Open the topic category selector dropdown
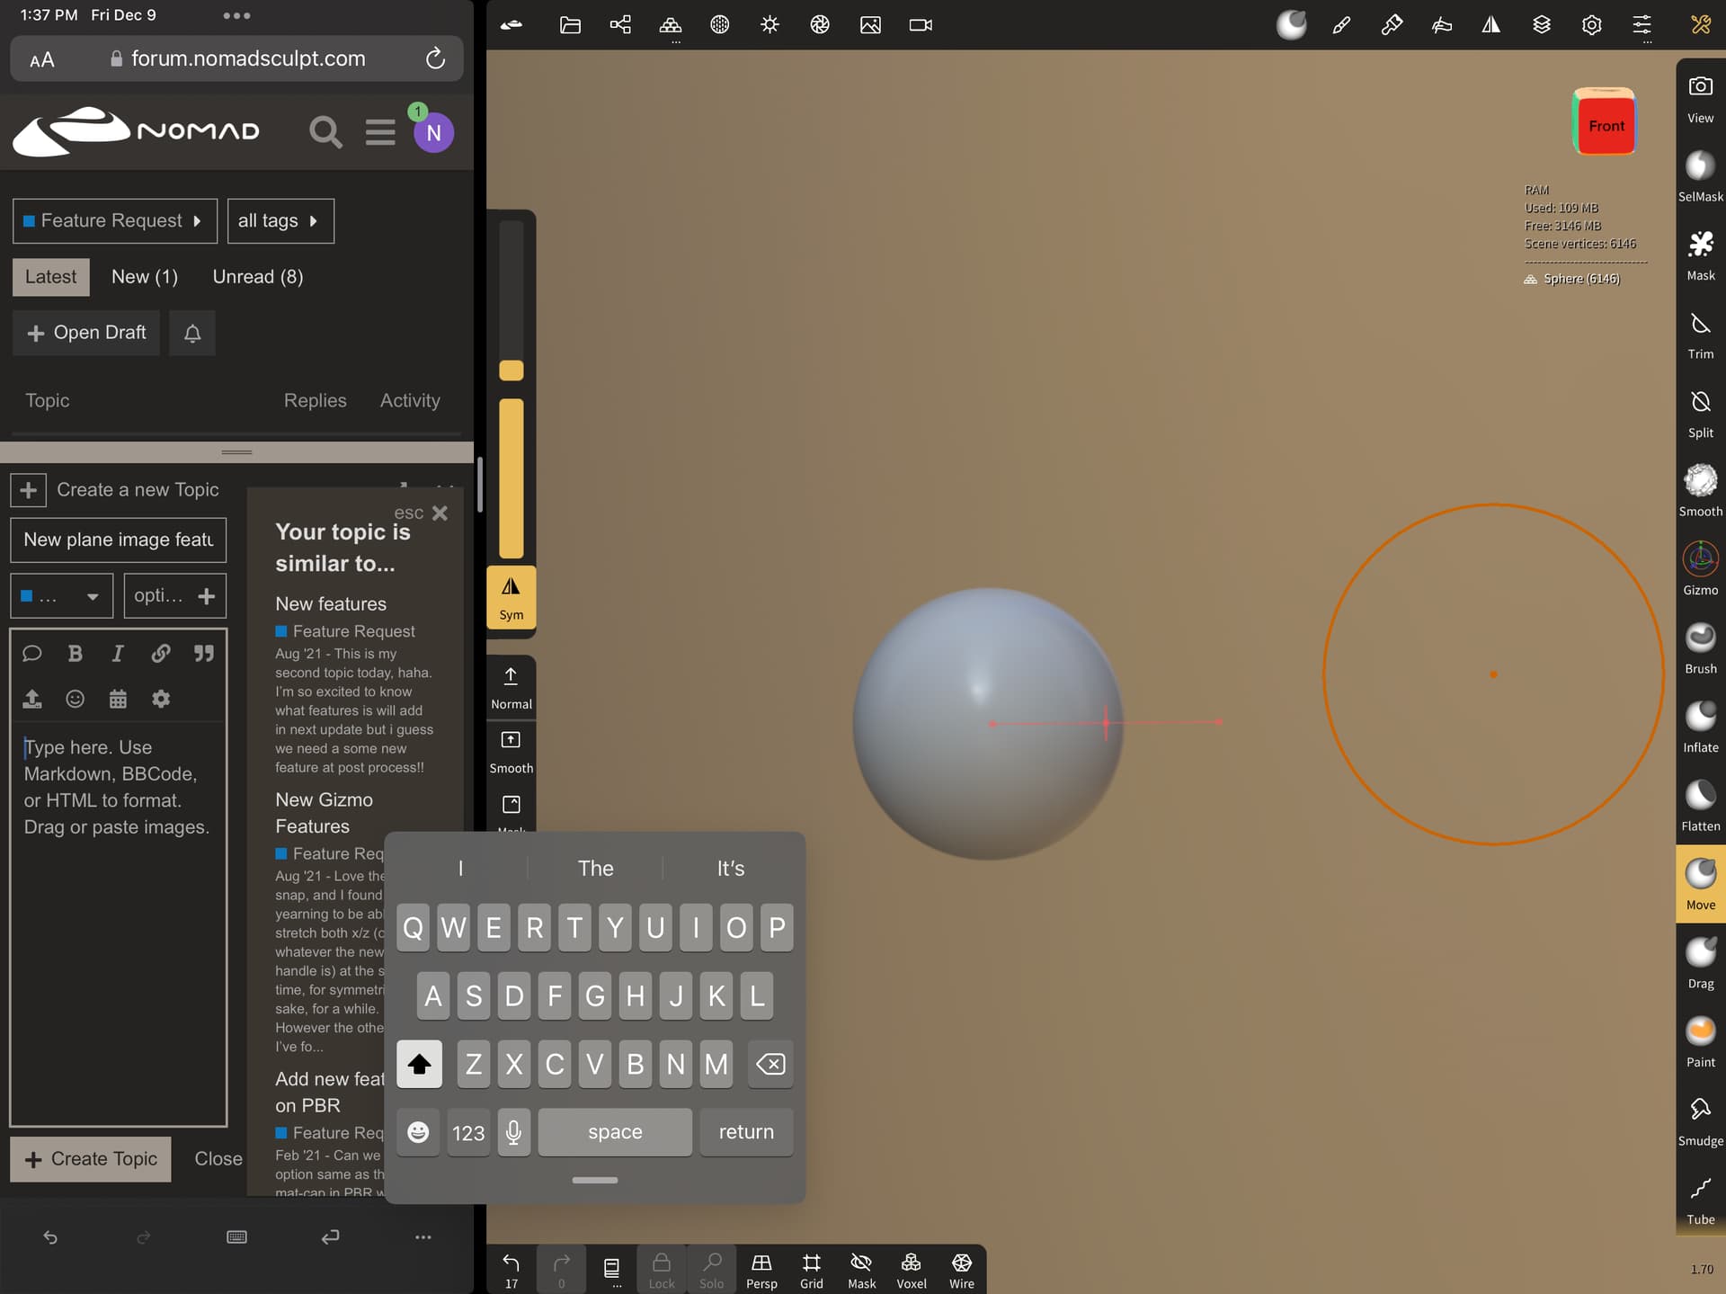The image size is (1726, 1294). pos(61,596)
